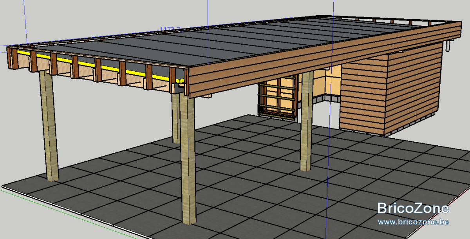Viewport: 470px width, 239px height.
Task: Click the window frame on the shed wall
Action: (x=277, y=97)
